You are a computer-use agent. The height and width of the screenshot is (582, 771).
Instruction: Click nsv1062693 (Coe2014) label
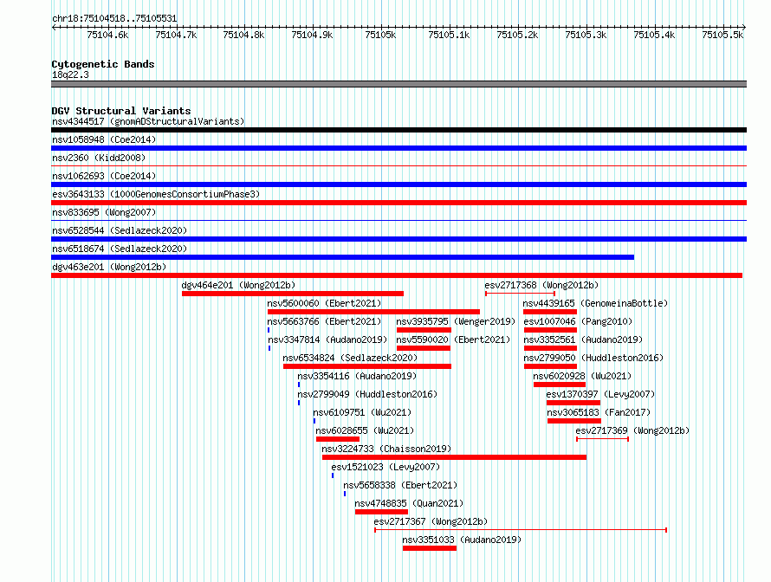[104, 176]
